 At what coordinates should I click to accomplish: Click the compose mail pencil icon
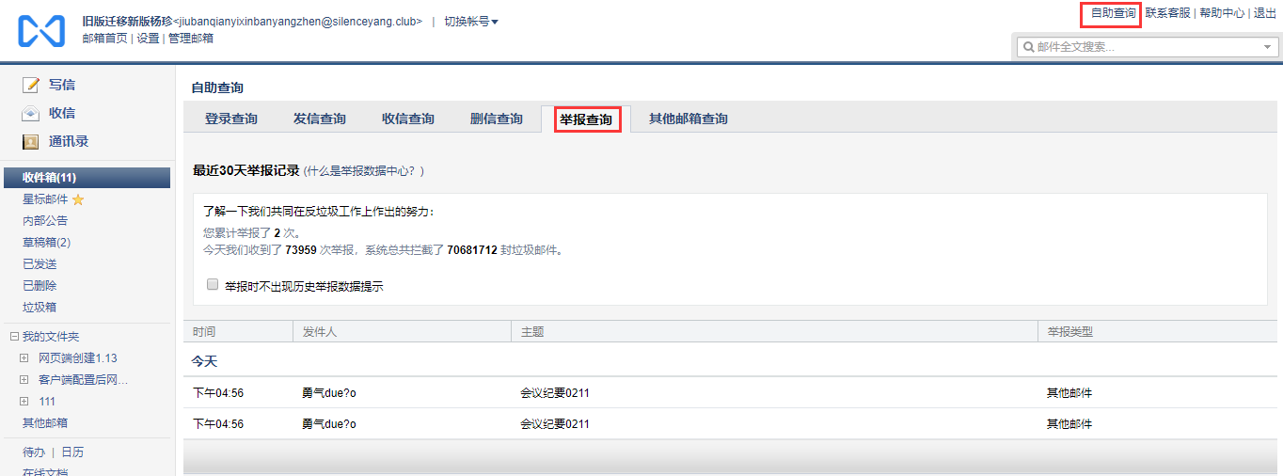[31, 85]
